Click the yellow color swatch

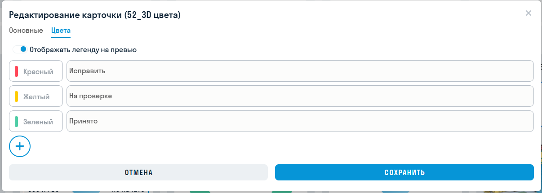[17, 96]
